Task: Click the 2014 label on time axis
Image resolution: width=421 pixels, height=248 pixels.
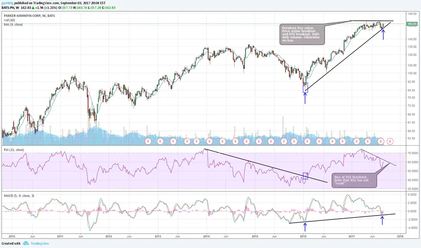Action: [x=206, y=236]
